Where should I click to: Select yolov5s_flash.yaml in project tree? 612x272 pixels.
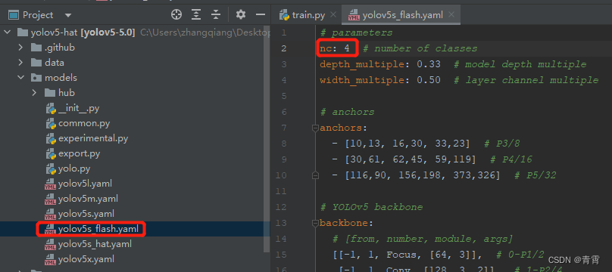click(98, 229)
